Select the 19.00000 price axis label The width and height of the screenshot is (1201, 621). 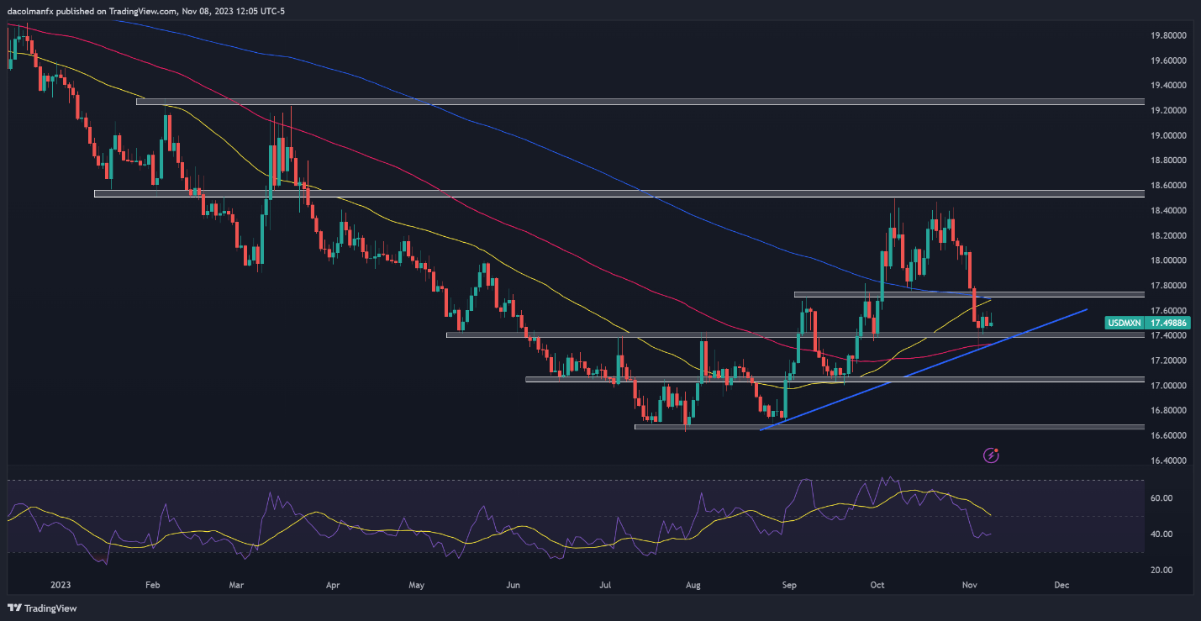(1169, 136)
